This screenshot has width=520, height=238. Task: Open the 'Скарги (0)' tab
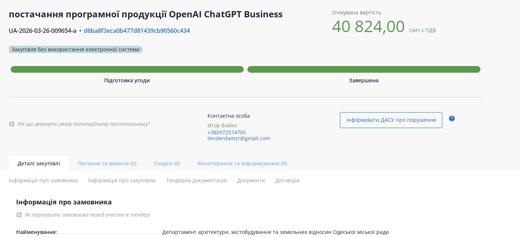click(x=167, y=163)
